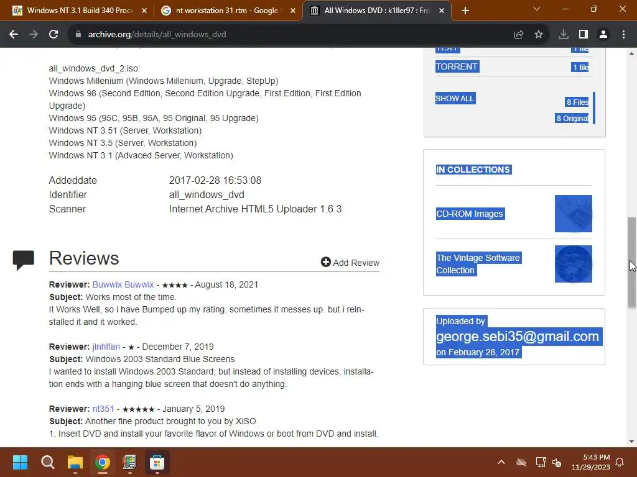Show hidden tray icons chevron
This screenshot has height=477, width=637.
[x=501, y=462]
